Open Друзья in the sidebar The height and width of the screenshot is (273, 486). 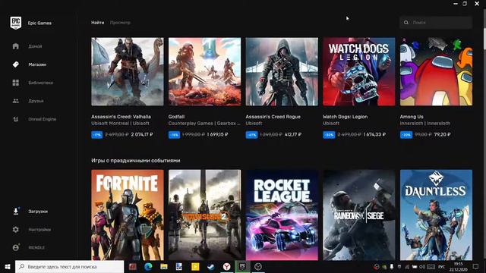[36, 101]
